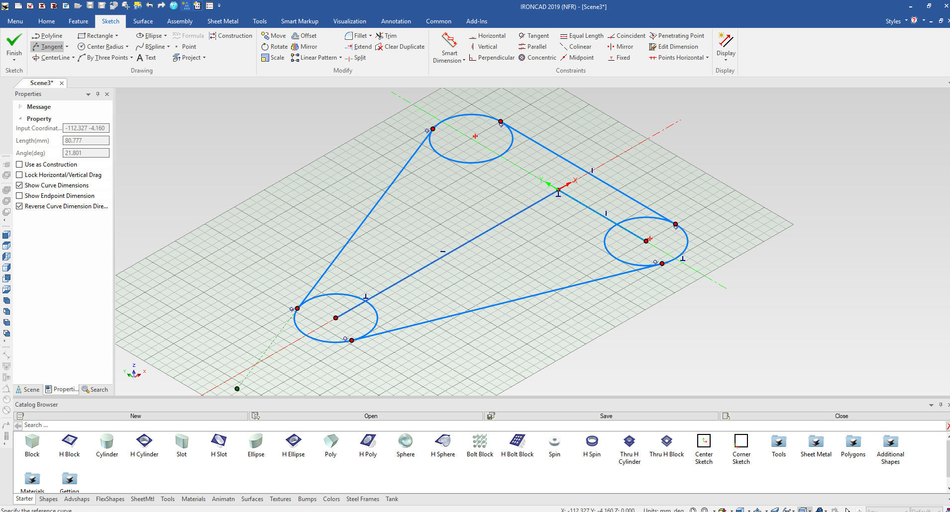The height and width of the screenshot is (512, 950).
Task: Click the Open button in Catalog Browser
Action: click(x=370, y=416)
